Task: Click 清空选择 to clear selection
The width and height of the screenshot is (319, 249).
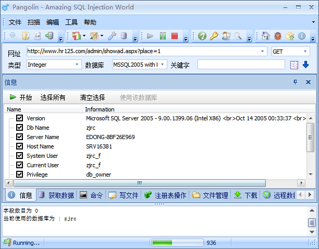Action: click(x=92, y=97)
